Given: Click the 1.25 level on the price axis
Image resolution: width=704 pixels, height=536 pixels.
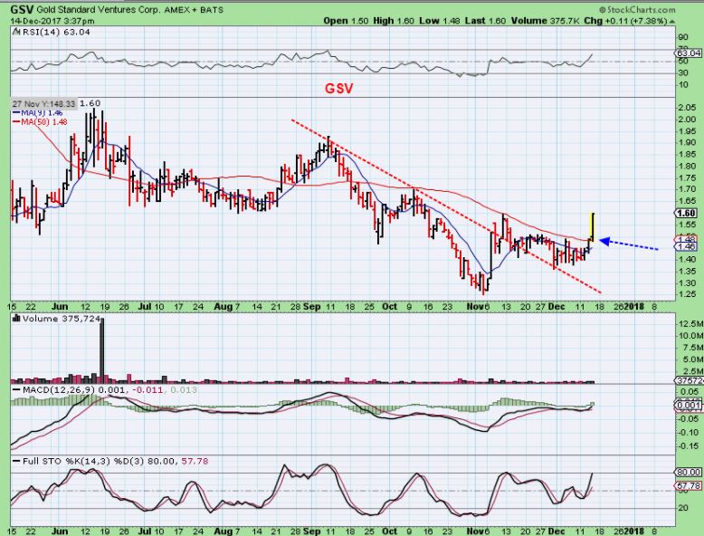Looking at the screenshot, I should click(x=688, y=294).
